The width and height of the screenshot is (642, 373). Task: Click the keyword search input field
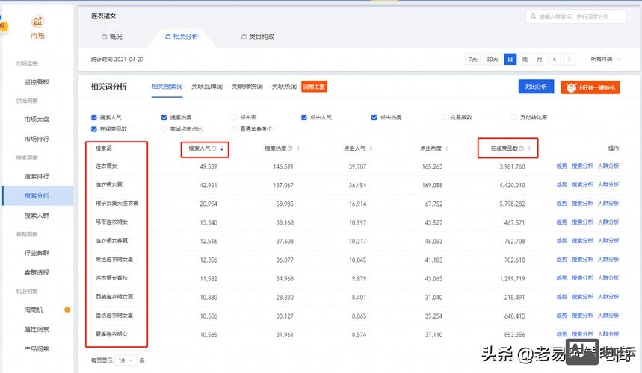click(575, 16)
